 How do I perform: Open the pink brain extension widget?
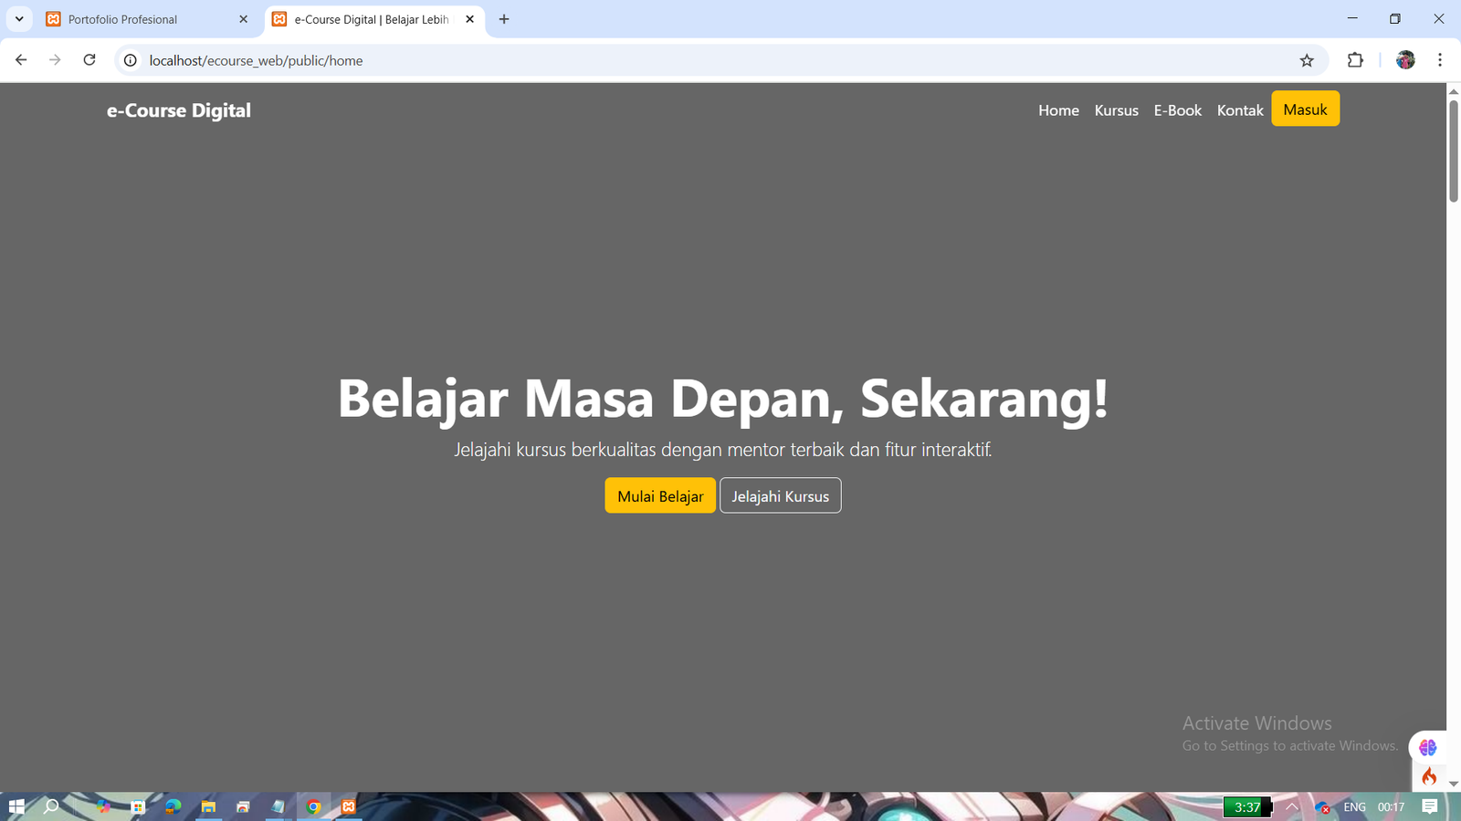pyautogui.click(x=1428, y=747)
